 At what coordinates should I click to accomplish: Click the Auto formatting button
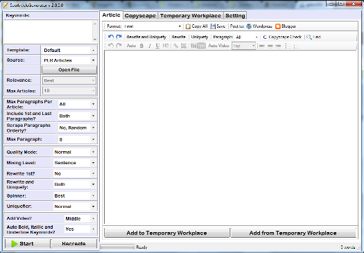[x=131, y=46]
